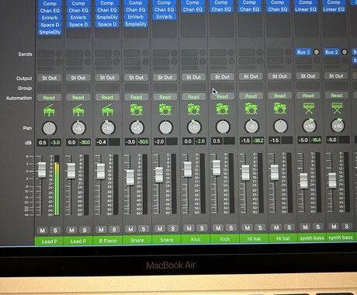
Task: Click the -0.4 dB fader value on B Piano
Action: 101,142
